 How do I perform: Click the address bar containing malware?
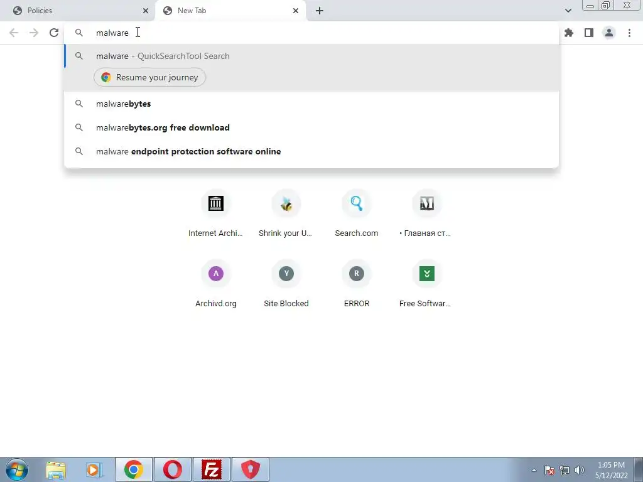(x=311, y=33)
